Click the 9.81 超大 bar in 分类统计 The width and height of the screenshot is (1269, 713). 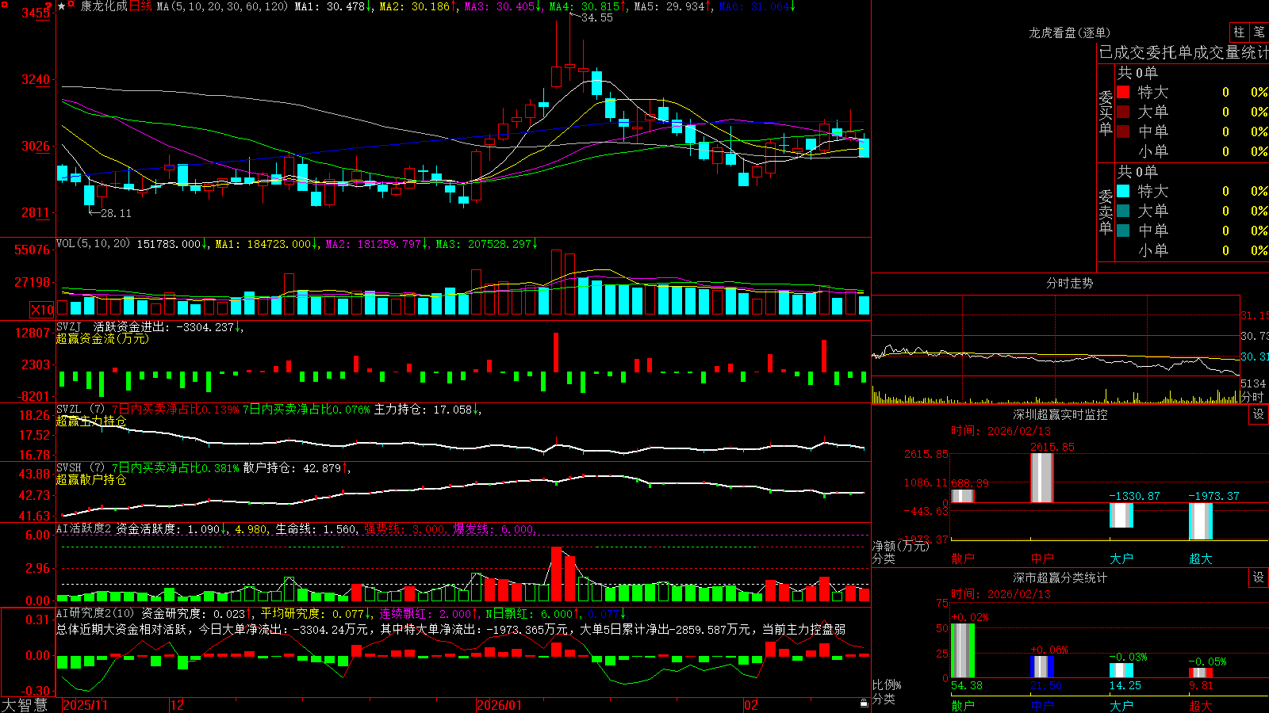tap(1201, 673)
